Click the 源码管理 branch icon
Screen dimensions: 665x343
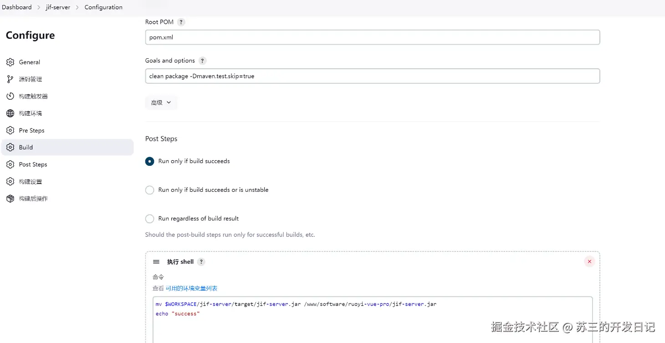pos(10,79)
